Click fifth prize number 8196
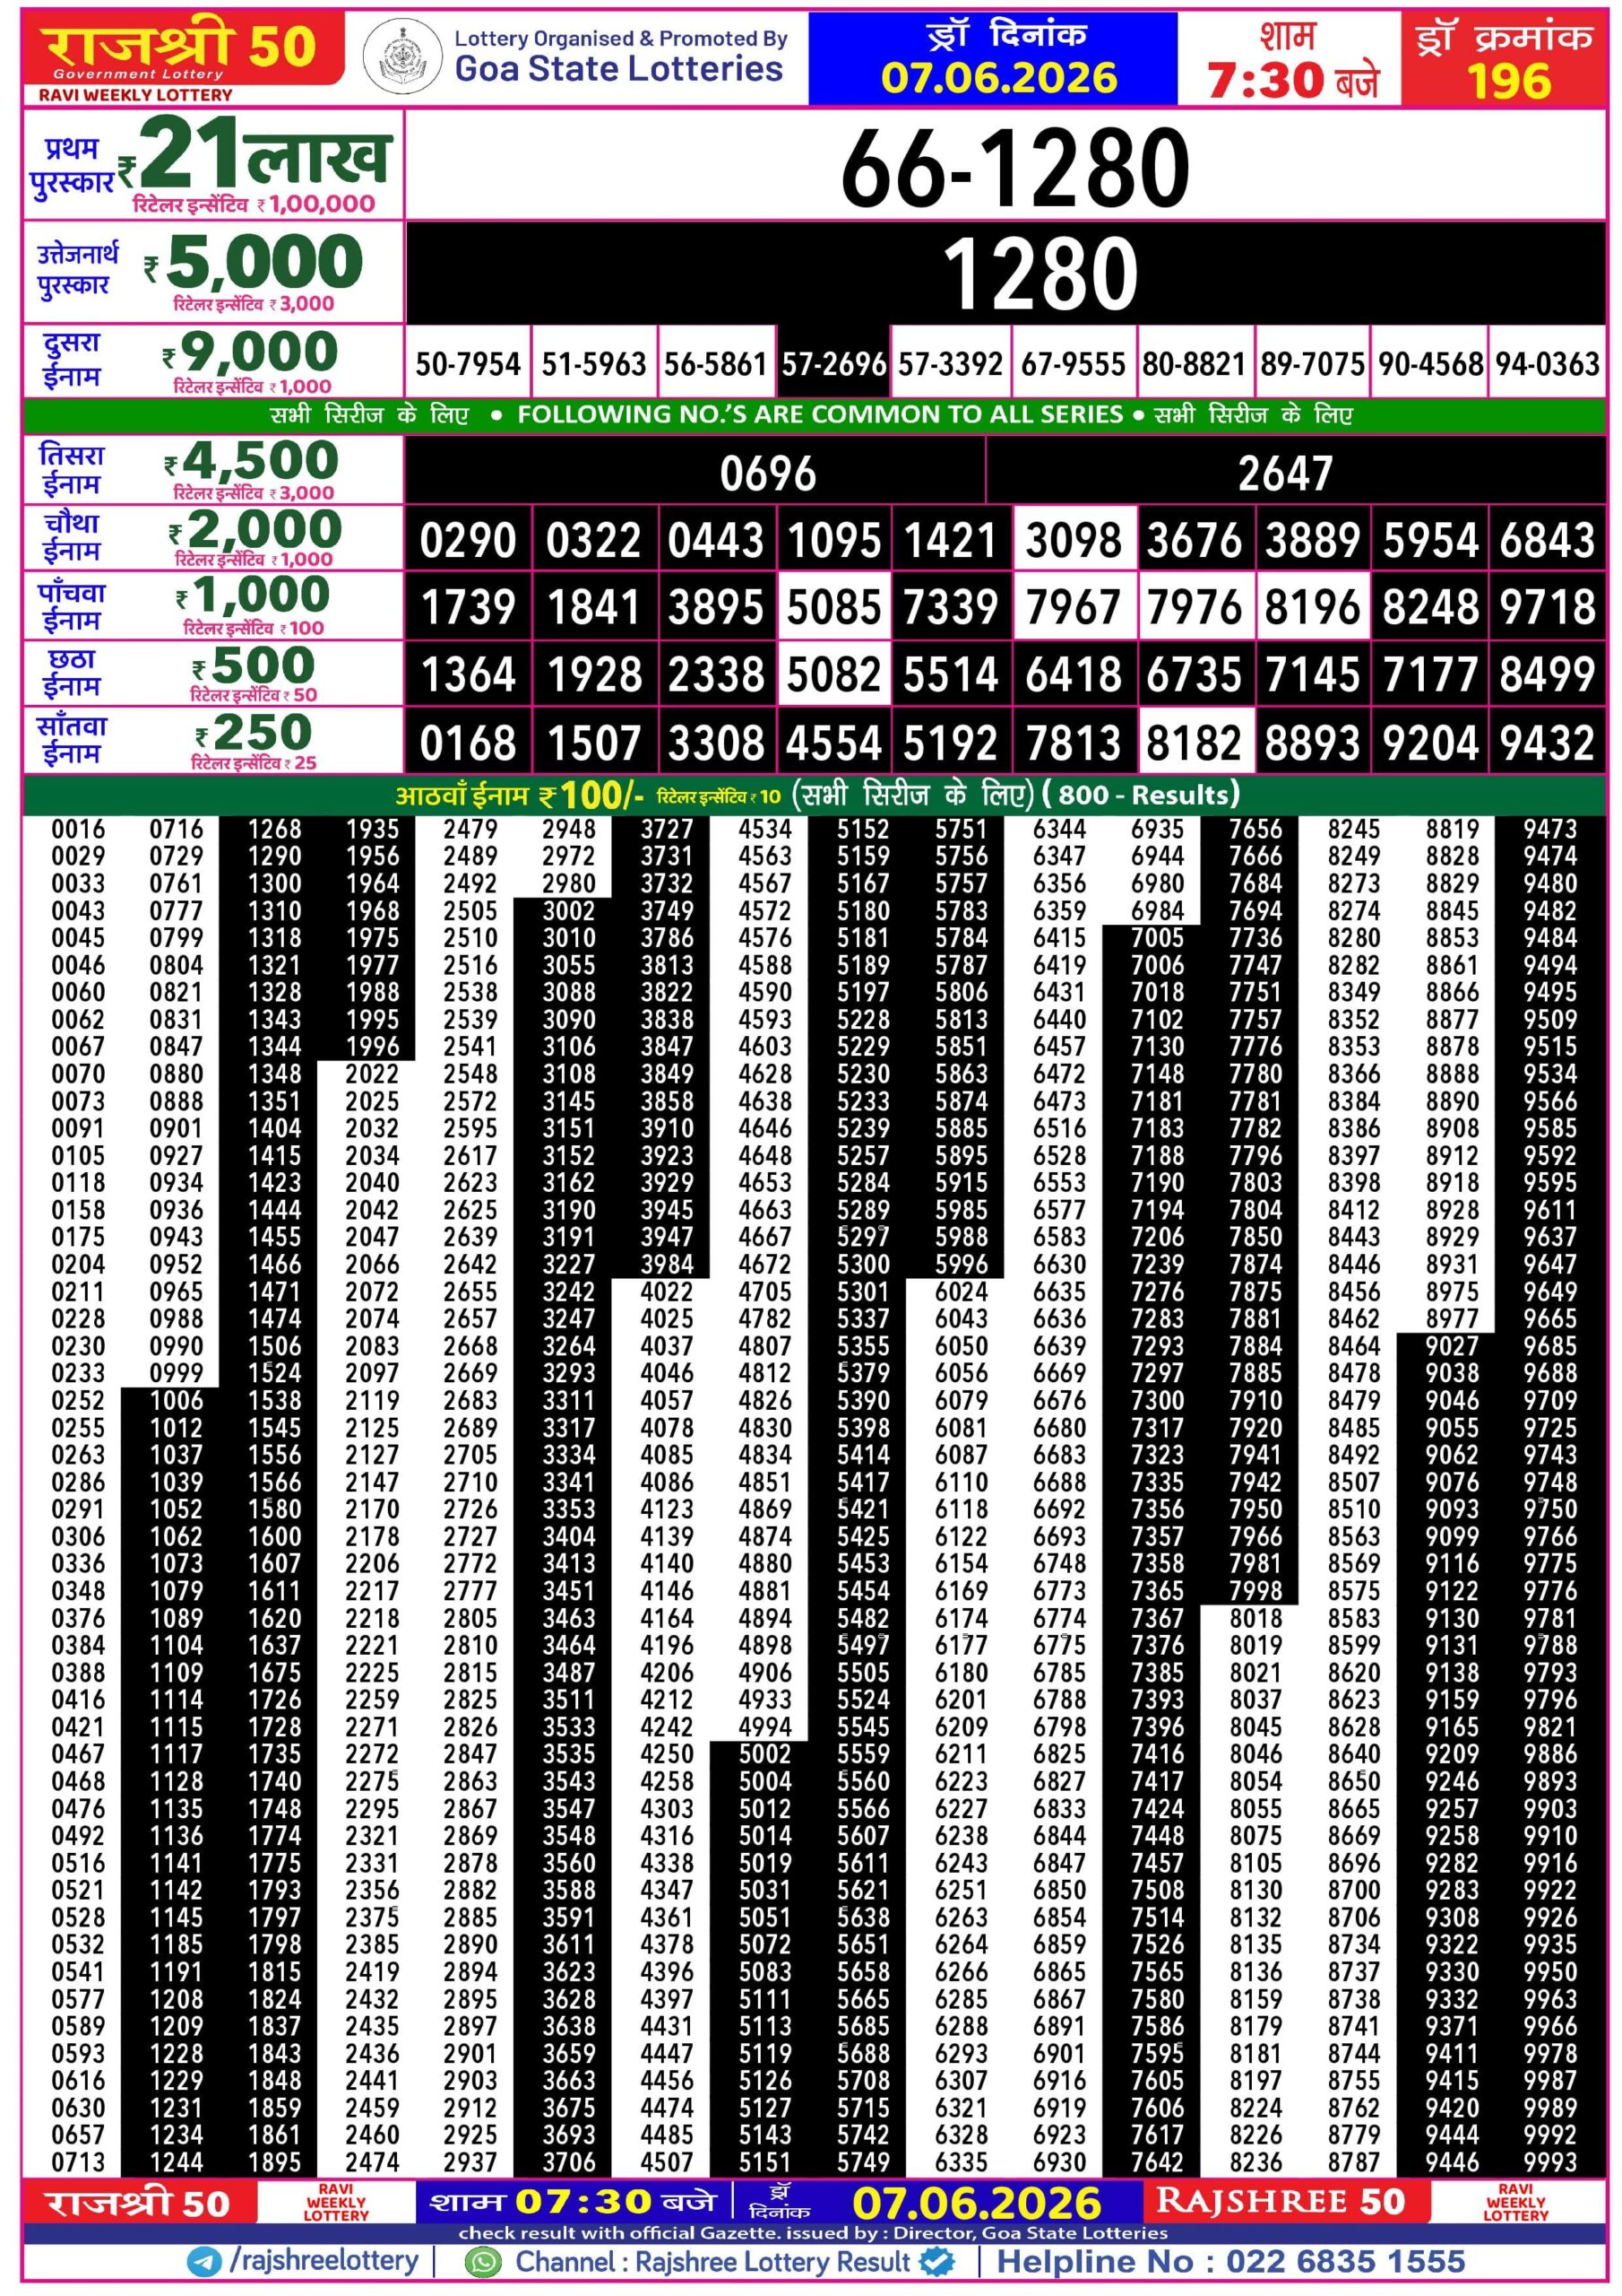This screenshot has height=2296, width=1622. [x=1312, y=607]
